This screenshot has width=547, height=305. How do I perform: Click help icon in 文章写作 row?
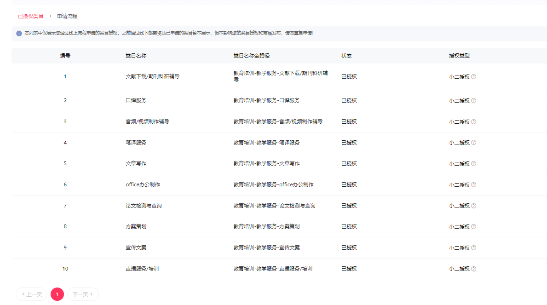click(474, 164)
